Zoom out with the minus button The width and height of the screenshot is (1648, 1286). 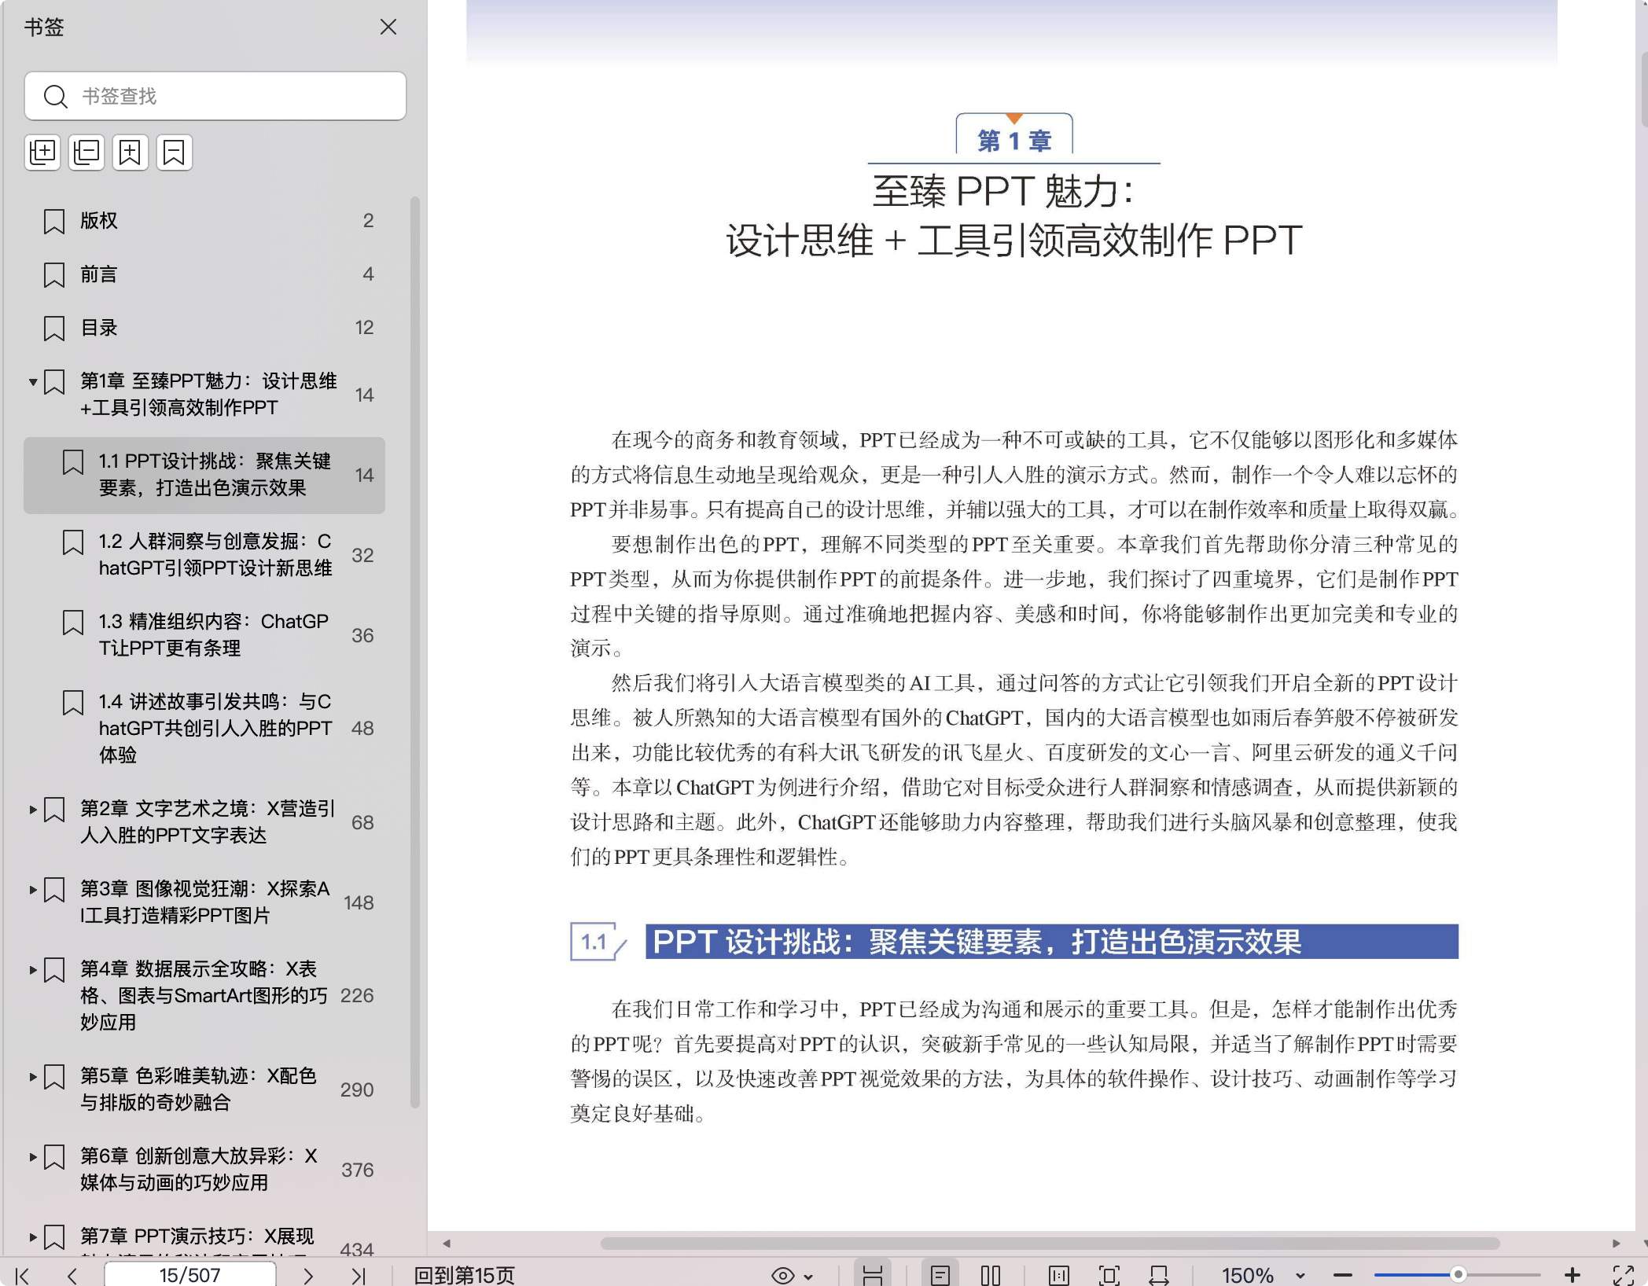[x=1343, y=1275]
